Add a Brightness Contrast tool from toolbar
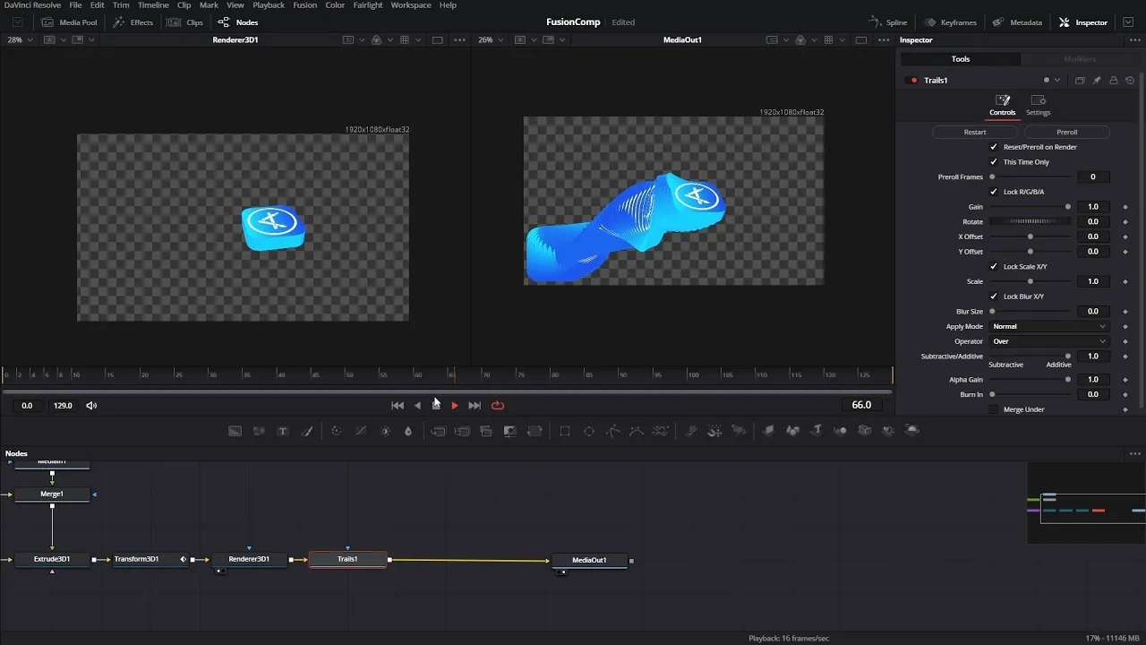This screenshot has width=1146, height=645. pyautogui.click(x=385, y=431)
